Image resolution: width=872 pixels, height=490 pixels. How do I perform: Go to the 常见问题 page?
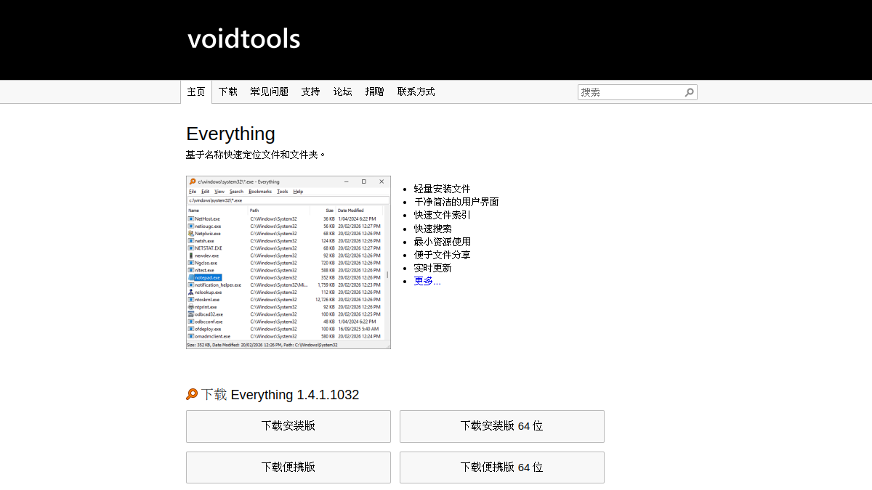(x=270, y=91)
